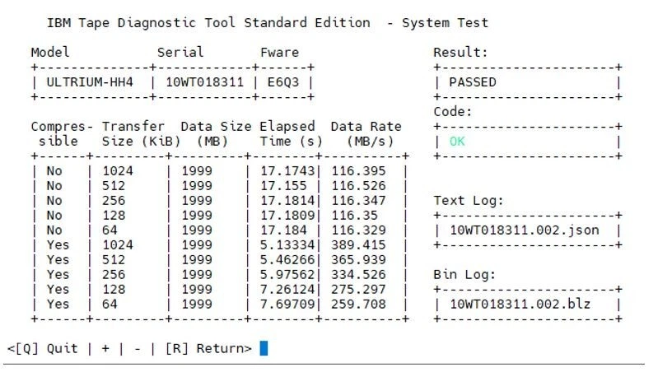Click the green OK code text

[456, 141]
